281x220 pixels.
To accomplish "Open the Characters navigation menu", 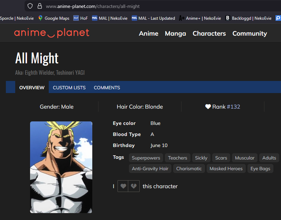I will [209, 34].
